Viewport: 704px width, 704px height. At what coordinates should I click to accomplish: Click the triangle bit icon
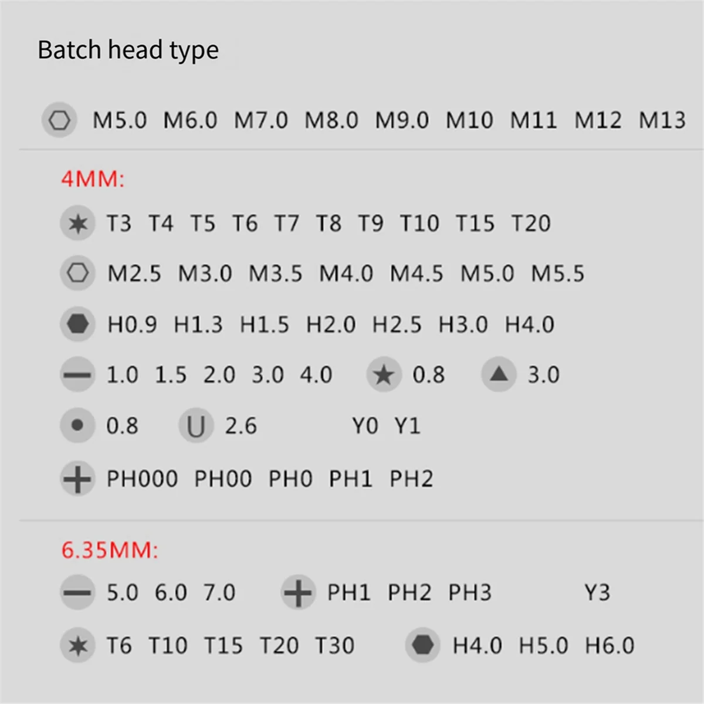[x=499, y=374]
